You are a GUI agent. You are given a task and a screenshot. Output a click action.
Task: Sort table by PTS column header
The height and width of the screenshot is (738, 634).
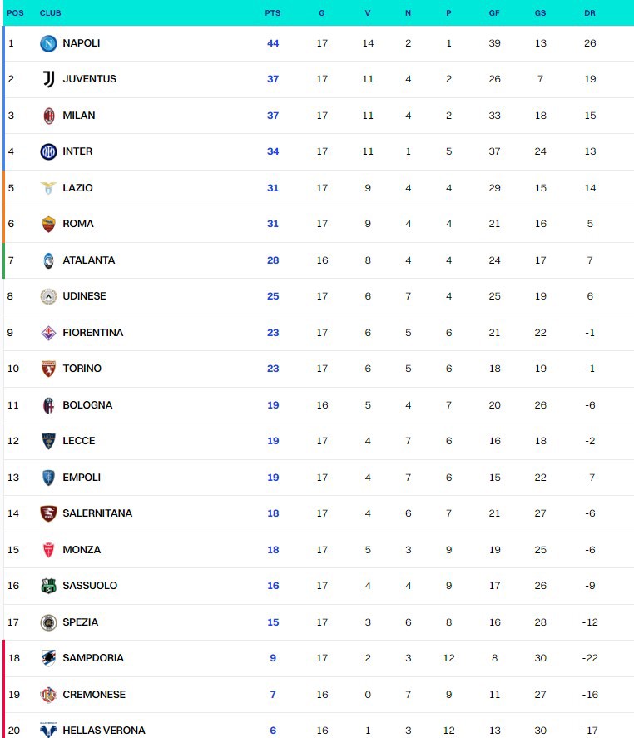273,13
